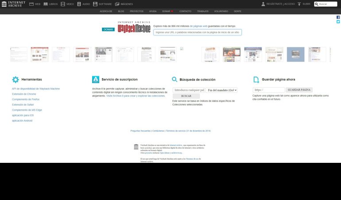Click the Archive-It subscription icon
This screenshot has width=341, height=200.
point(96,80)
